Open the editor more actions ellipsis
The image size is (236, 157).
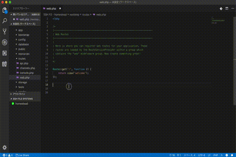point(233,9)
